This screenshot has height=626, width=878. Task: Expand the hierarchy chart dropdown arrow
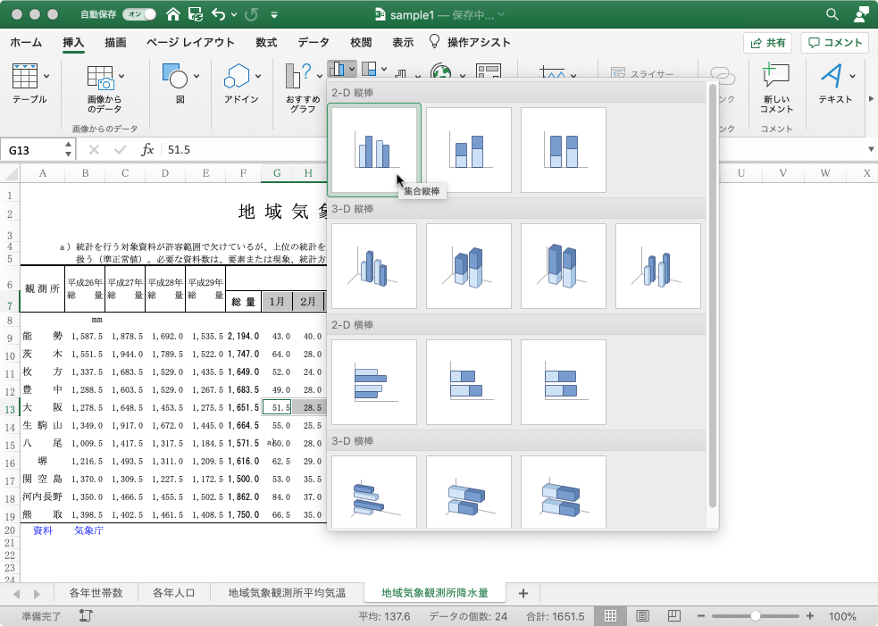point(384,70)
